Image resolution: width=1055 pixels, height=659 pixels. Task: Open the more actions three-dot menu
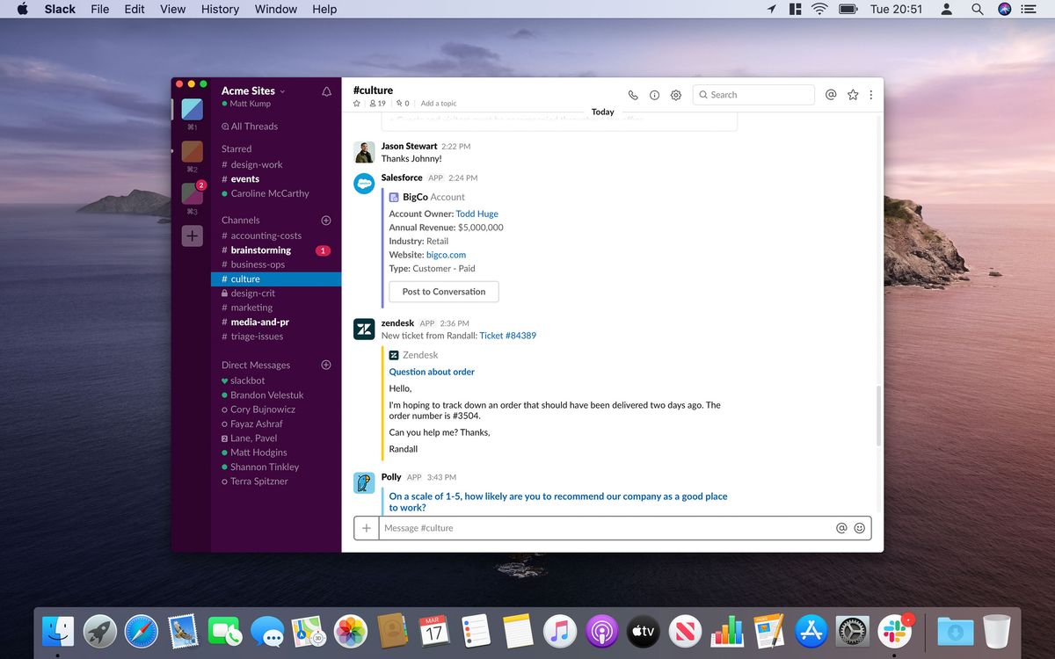[x=870, y=94]
